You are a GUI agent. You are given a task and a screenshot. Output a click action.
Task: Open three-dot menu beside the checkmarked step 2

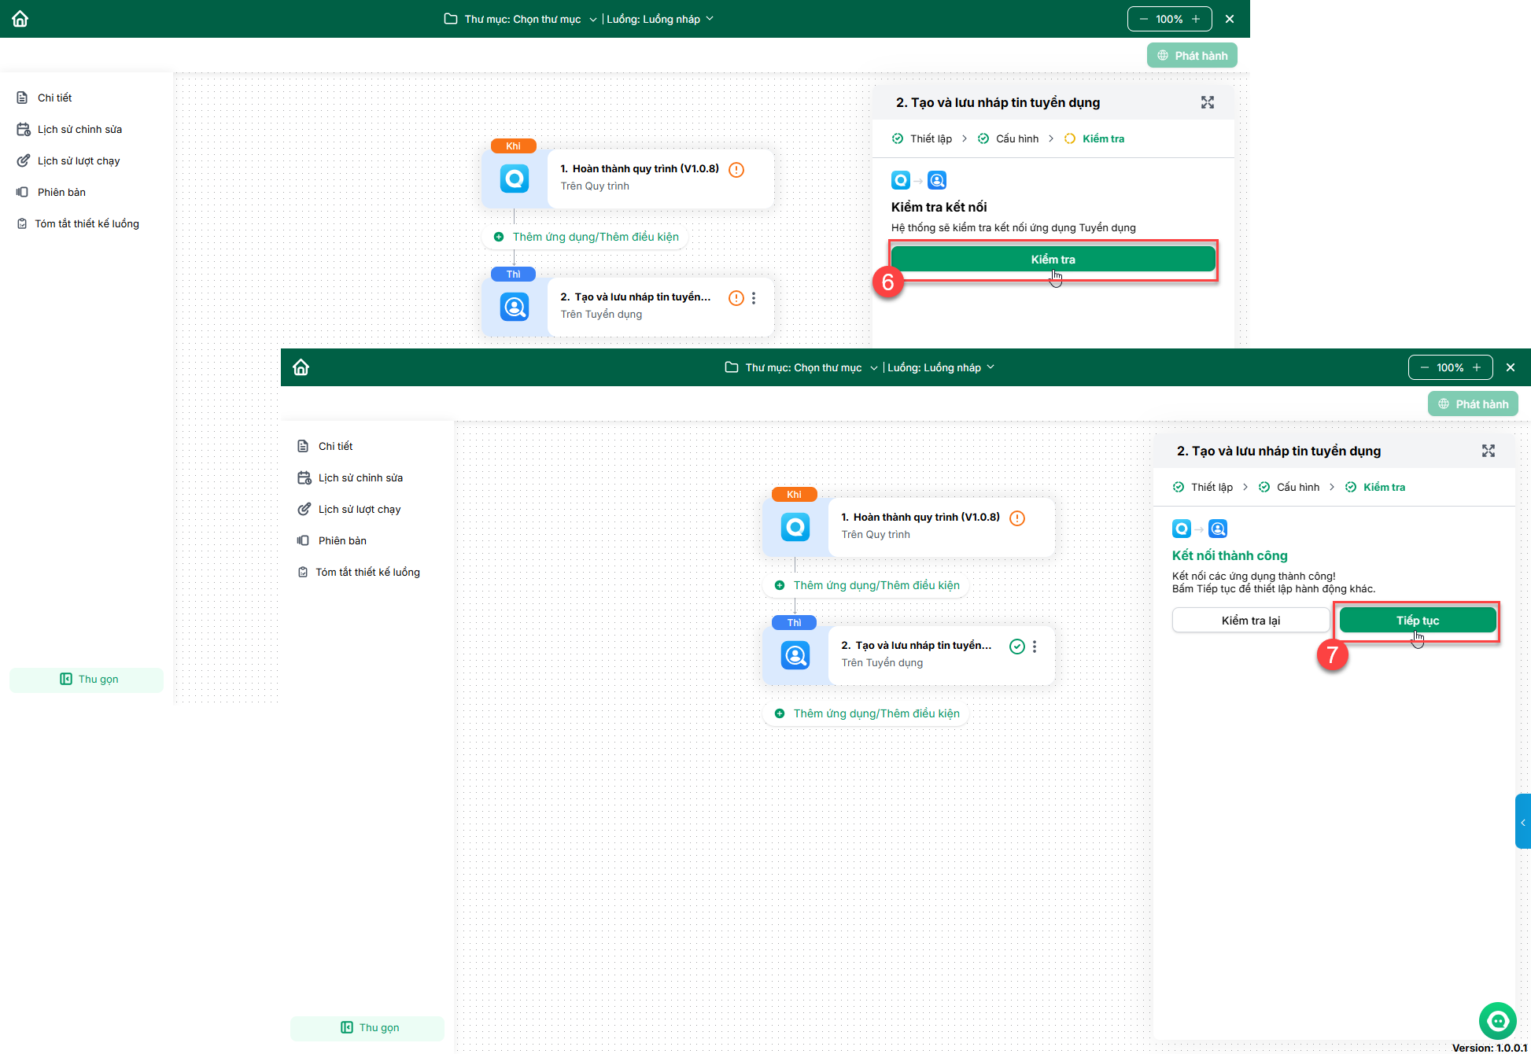click(x=1035, y=647)
